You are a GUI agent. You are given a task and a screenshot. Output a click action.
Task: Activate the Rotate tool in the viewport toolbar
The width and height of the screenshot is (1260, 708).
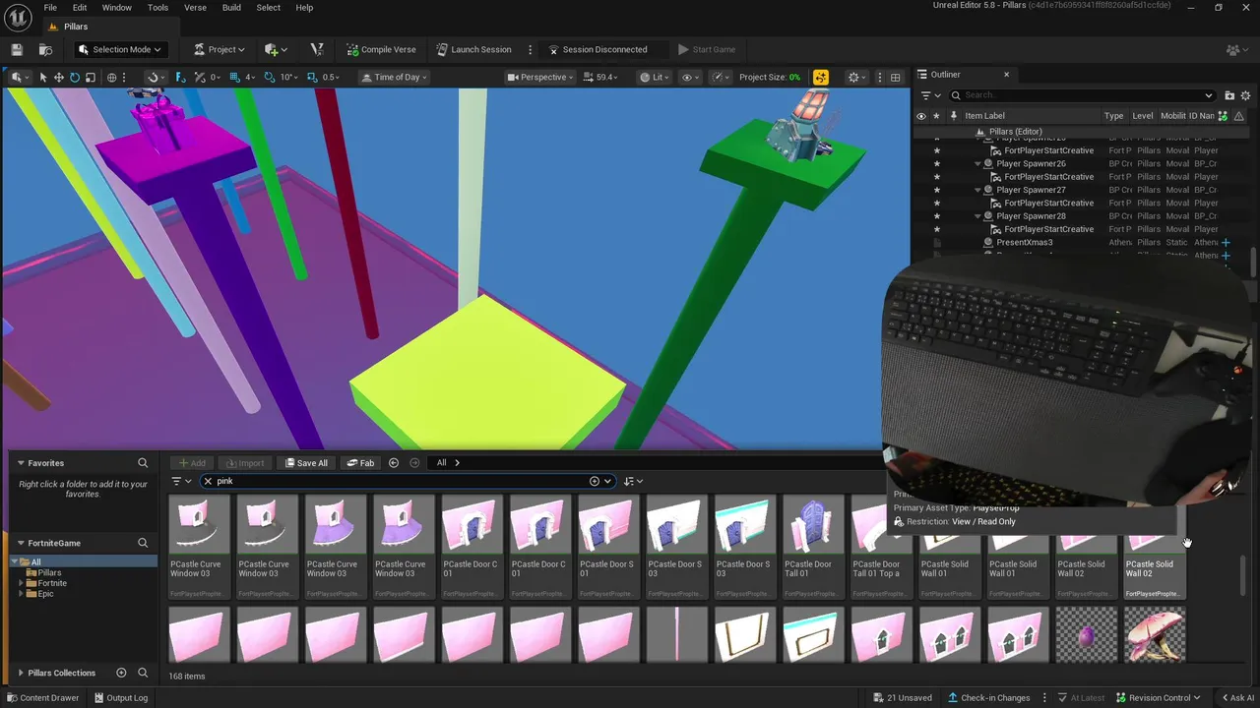75,77
